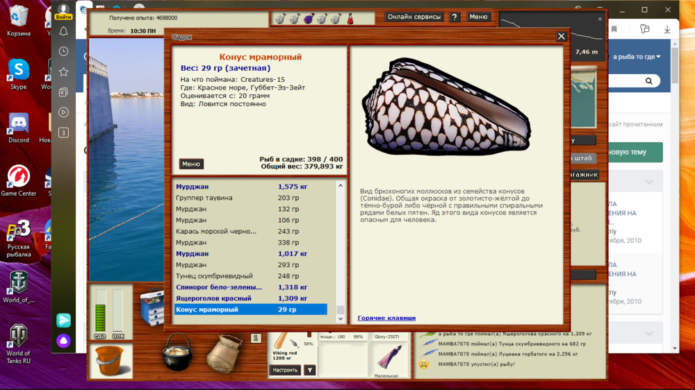The height and width of the screenshot is (390, 695).
Task: Open the messenger paper-plane icon
Action: (x=63, y=320)
